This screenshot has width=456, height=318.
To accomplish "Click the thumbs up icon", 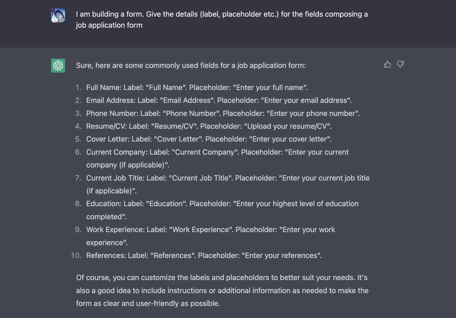I will tap(387, 64).
